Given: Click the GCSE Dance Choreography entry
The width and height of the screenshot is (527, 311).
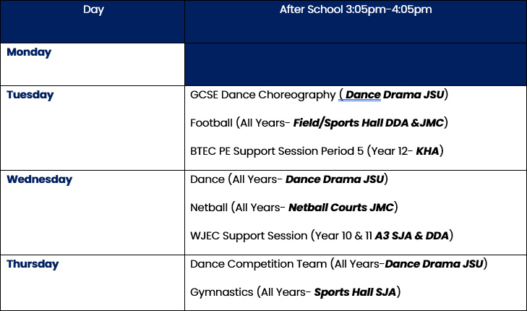Looking at the screenshot, I should pyautogui.click(x=319, y=95).
